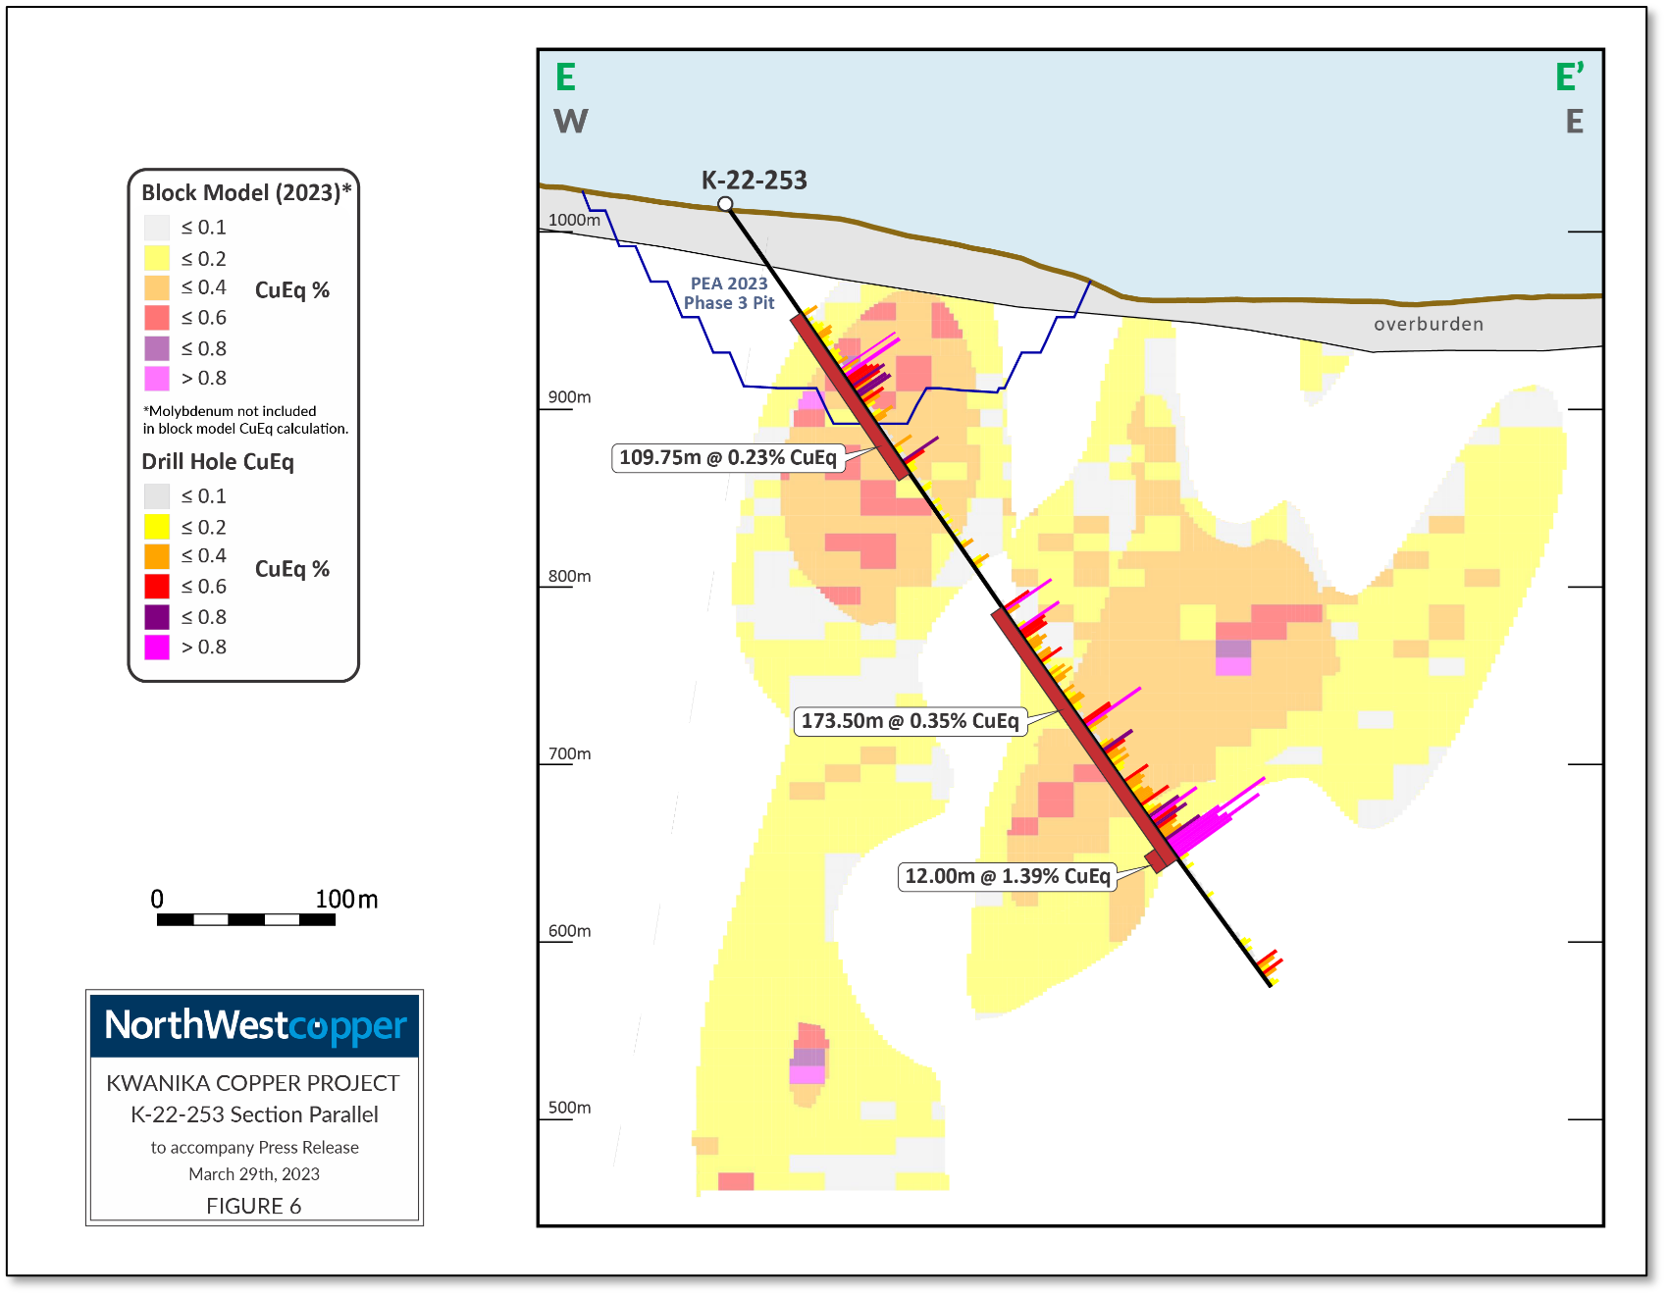The image size is (1666, 1295).
Task: Click the Drill Hole > 0.8 magenta swatch
Action: click(x=157, y=647)
